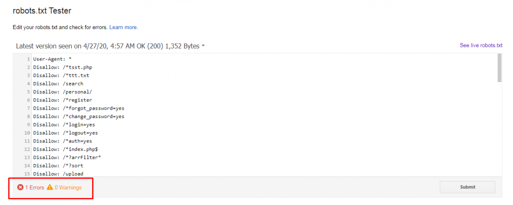The width and height of the screenshot is (513, 205).
Task: Click the orange warning triangle icon
Action: [x=50, y=187]
